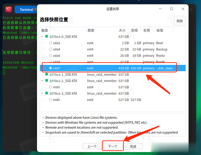Click the 刷新 refresh button
Image resolution: width=201 pixels, height=155 pixels.
pyautogui.click(x=180, y=21)
